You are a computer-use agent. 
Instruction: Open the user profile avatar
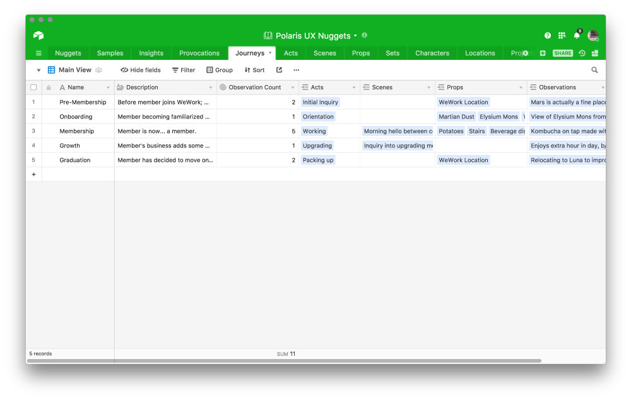pos(593,35)
